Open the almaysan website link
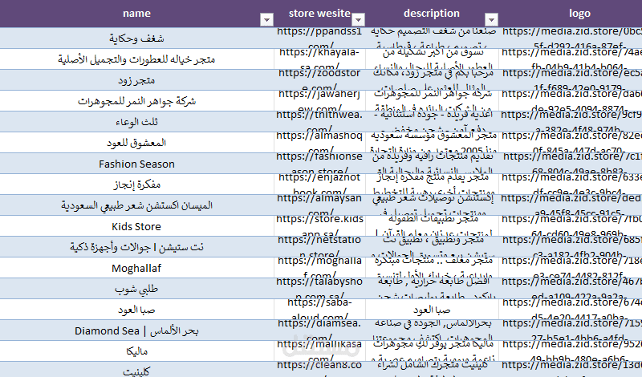642x377 pixels. click(319, 205)
